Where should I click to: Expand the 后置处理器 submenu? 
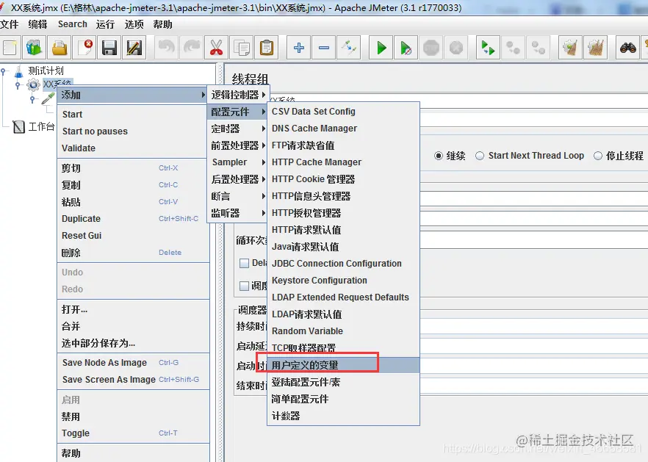(x=238, y=179)
